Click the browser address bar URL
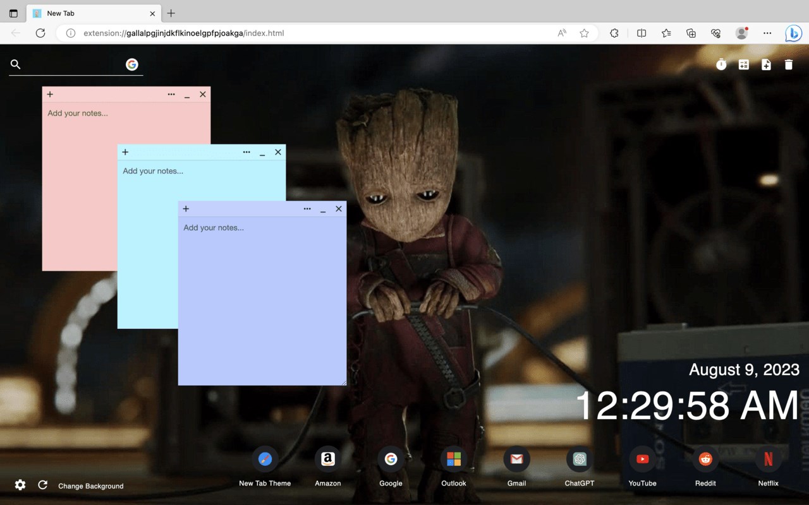 pyautogui.click(x=184, y=33)
